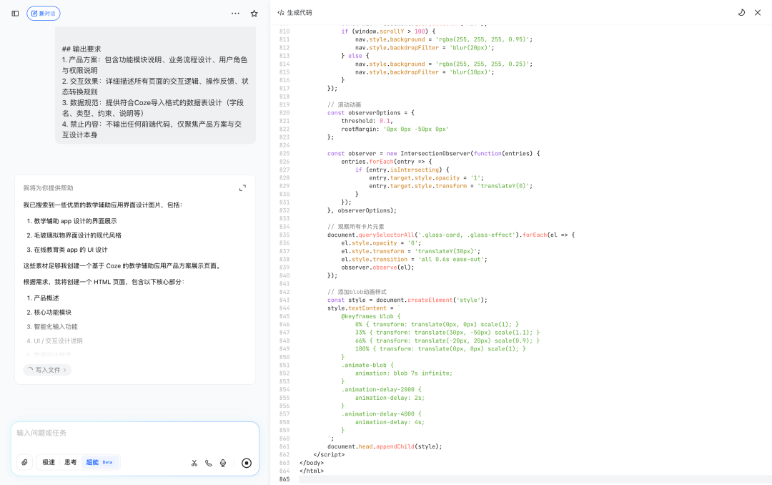Collapse the sidebar with the panel icon
This screenshot has height=485, width=772.
coord(15,13)
